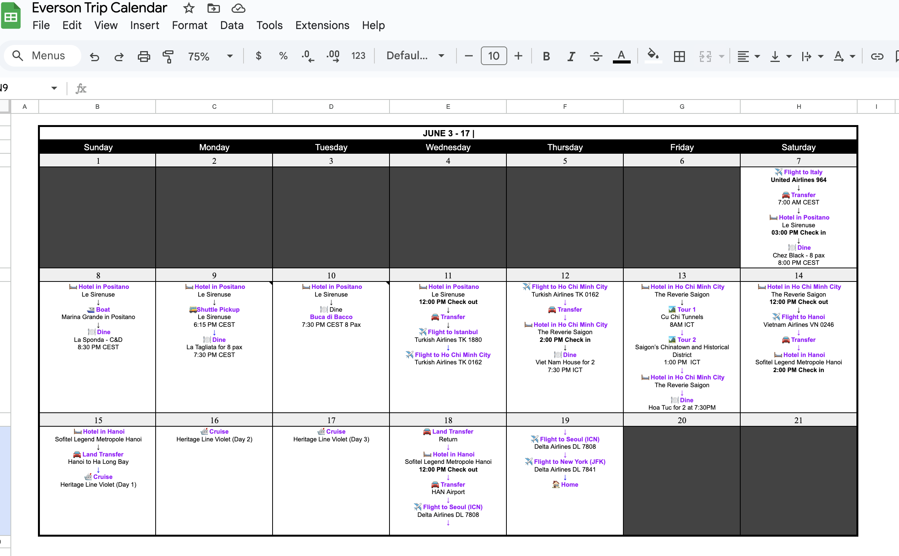Image resolution: width=899 pixels, height=556 pixels.
Task: Toggle bold formatting
Action: (x=546, y=57)
